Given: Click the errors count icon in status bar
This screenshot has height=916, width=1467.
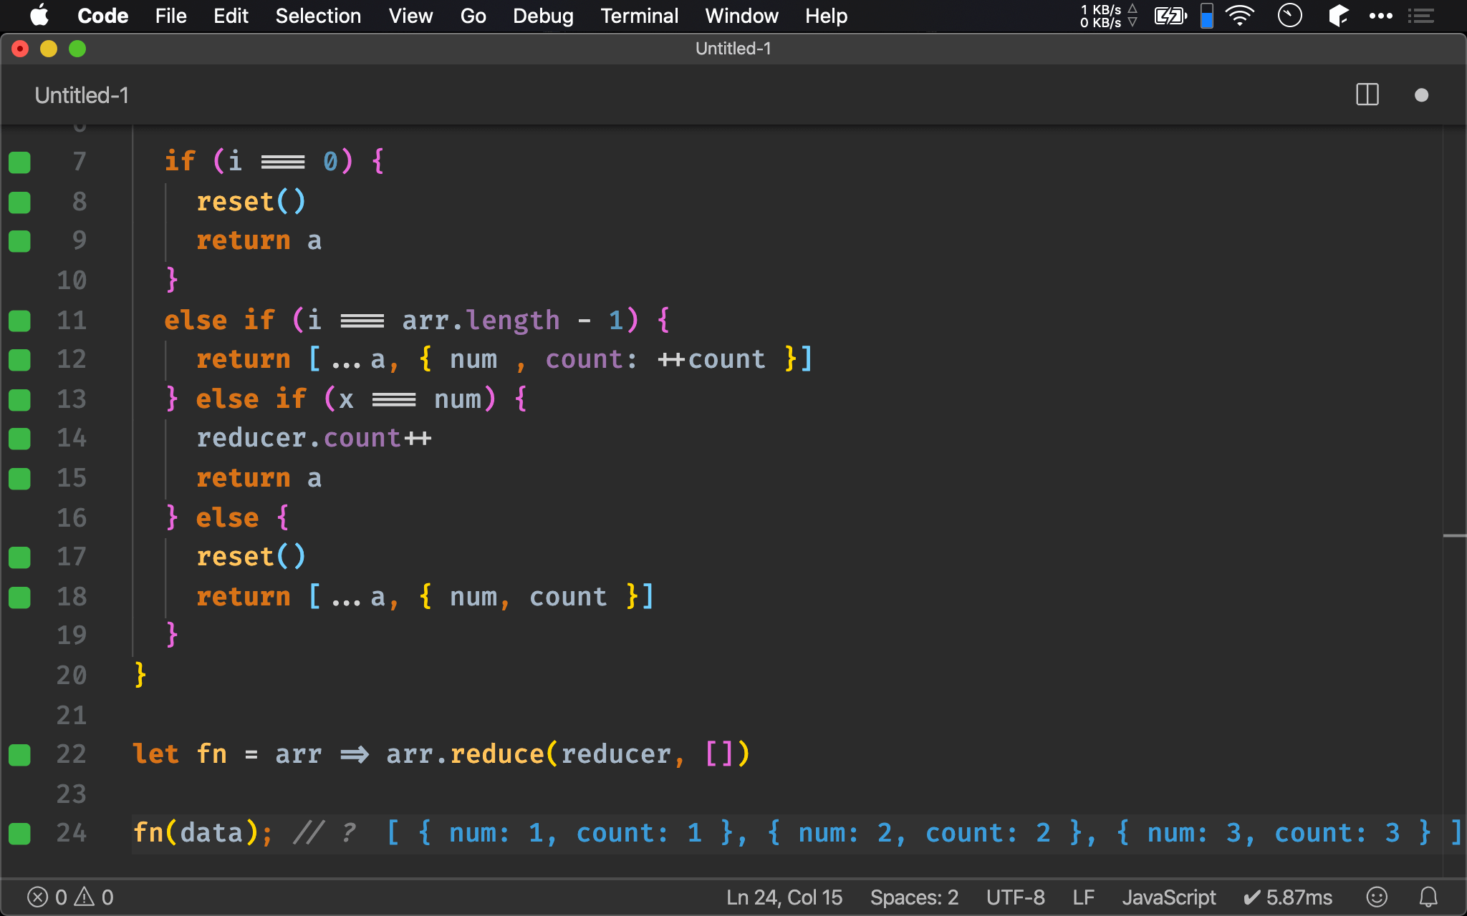Looking at the screenshot, I should pyautogui.click(x=38, y=897).
